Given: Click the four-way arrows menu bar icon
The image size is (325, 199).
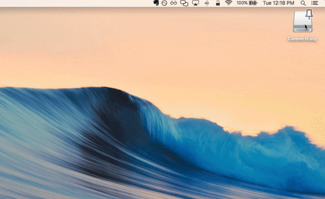Looking at the screenshot, I should click(207, 3).
